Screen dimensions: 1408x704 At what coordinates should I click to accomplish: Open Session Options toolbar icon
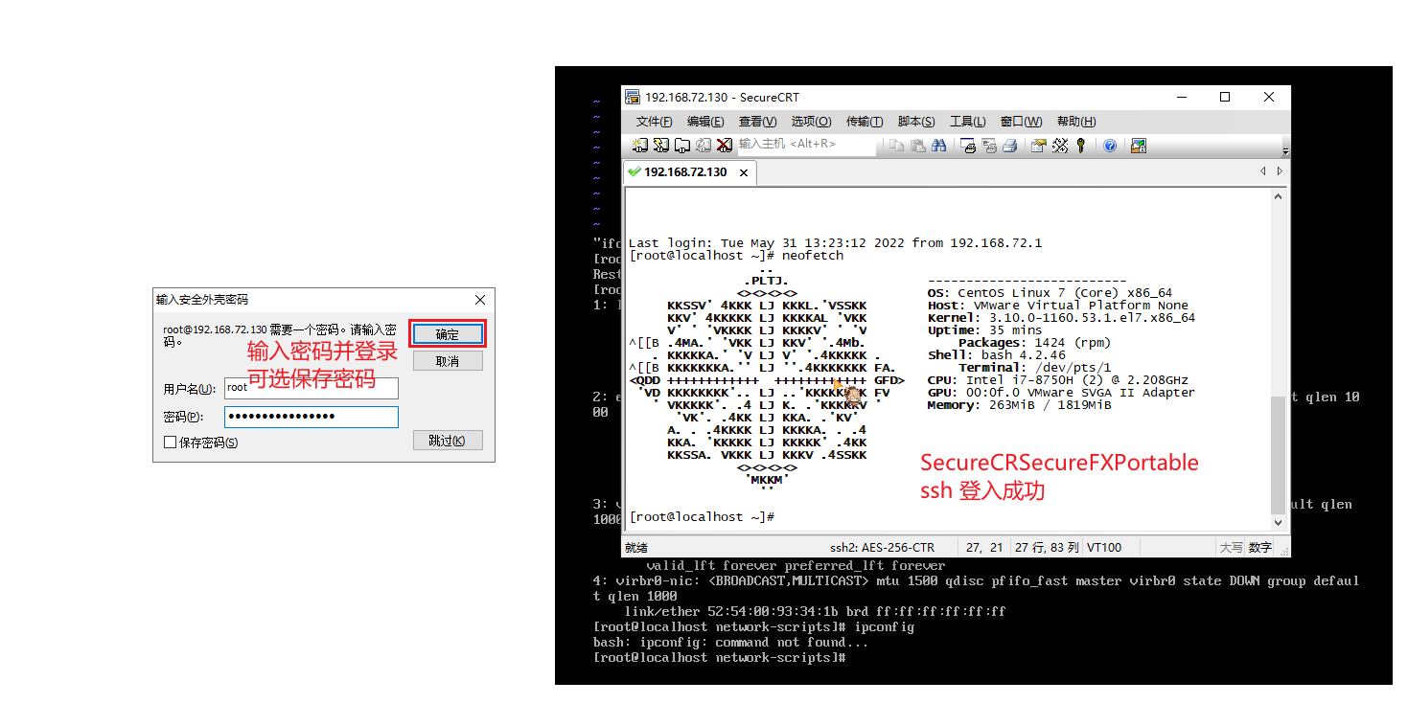tap(1038, 145)
